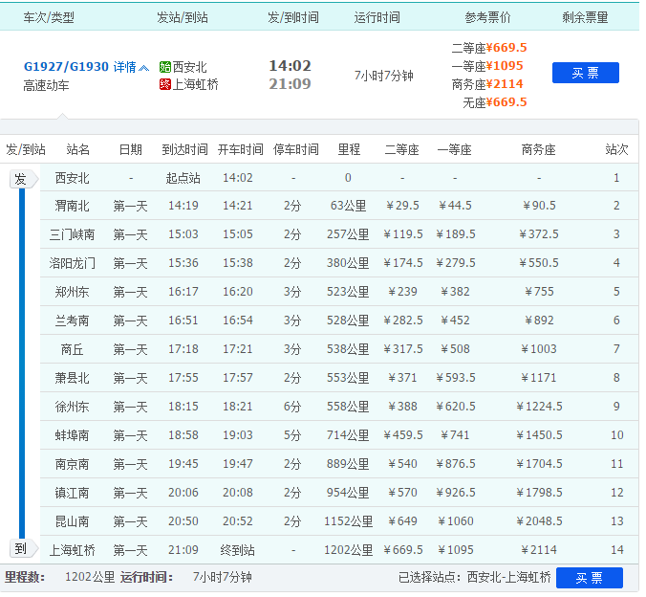Select the 到 arrival marker beside 上海虹桥

23,549
